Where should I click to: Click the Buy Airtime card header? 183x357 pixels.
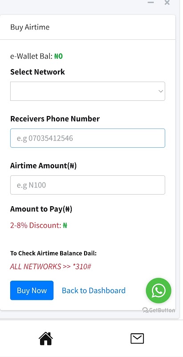[88, 27]
